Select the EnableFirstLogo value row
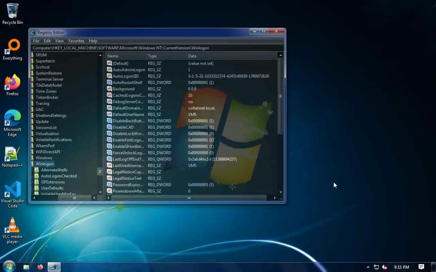Image resolution: width=436 pixels, height=272 pixels. [192, 140]
